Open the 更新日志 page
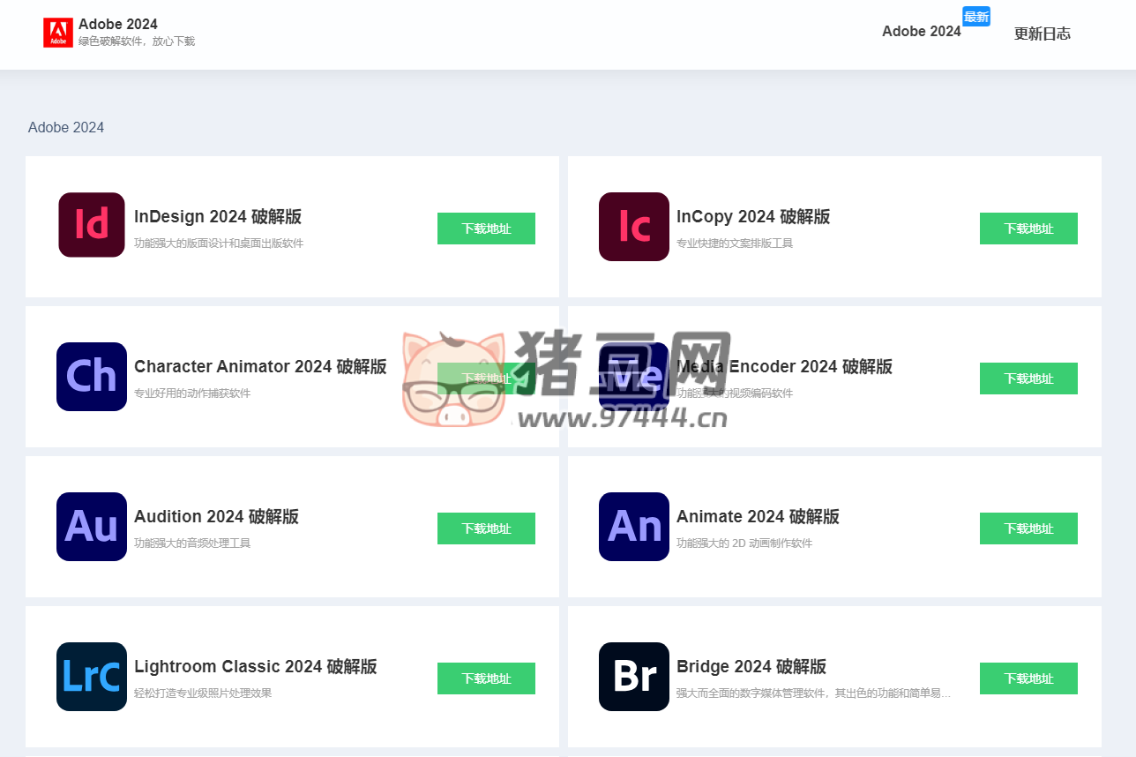 [1043, 34]
